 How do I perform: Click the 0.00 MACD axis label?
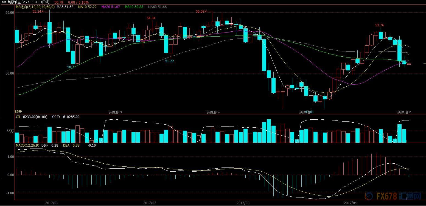tap(10, 175)
